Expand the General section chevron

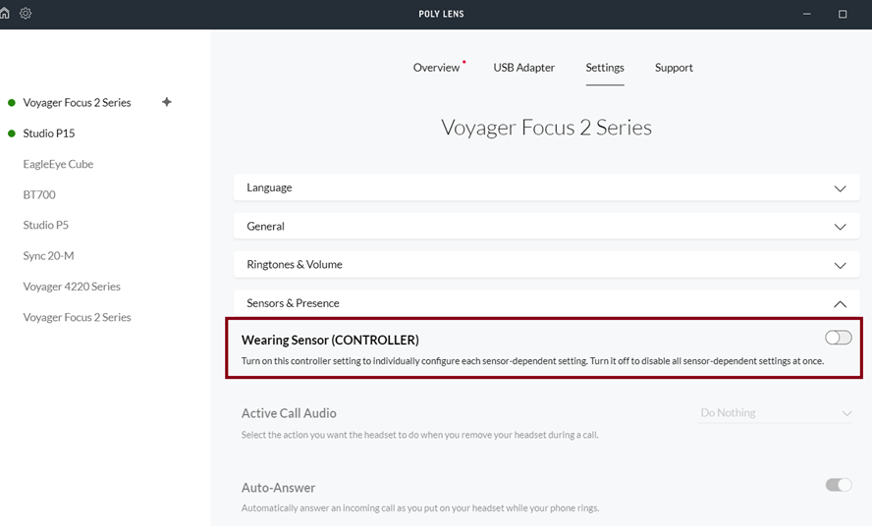(x=840, y=227)
